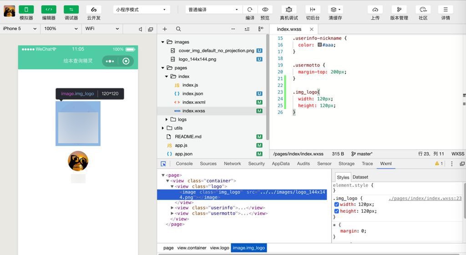Image resolution: width=466 pixels, height=255 pixels.
Task: Open cover_img_default_no_projection.png file
Action: point(216,51)
